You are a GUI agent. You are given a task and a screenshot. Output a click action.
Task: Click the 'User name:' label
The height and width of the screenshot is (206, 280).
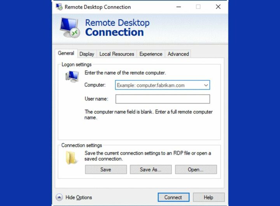96,99
